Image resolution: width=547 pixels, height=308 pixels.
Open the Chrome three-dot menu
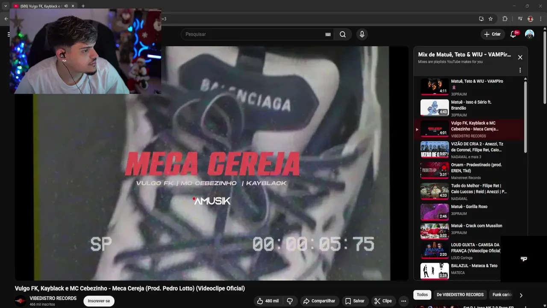coord(541,19)
